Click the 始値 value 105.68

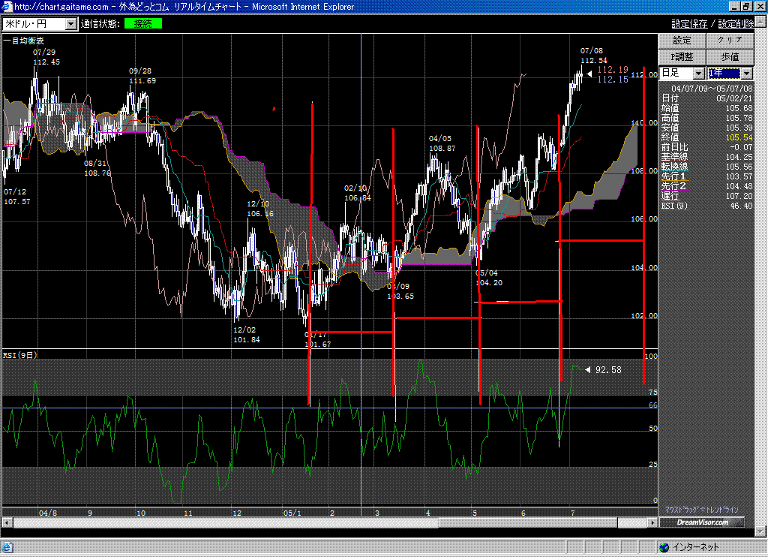pos(739,108)
